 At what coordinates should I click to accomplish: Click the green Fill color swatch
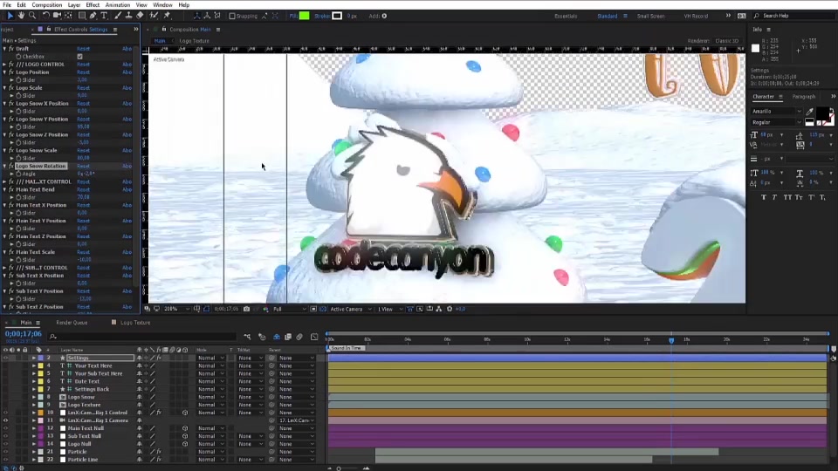(304, 16)
